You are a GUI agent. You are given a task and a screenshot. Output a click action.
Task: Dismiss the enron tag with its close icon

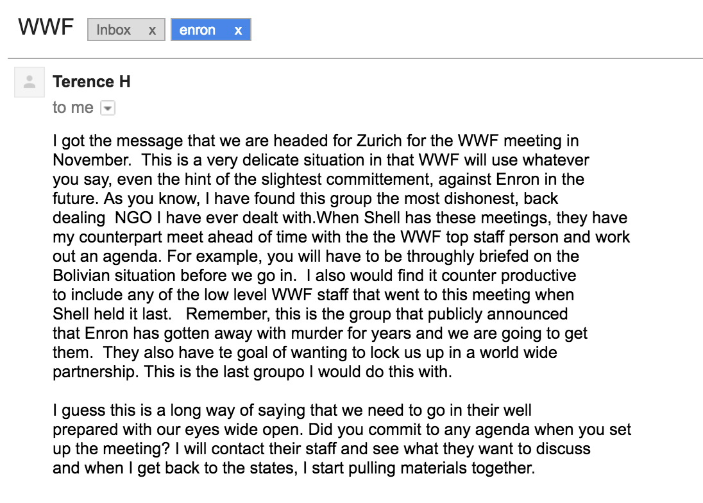click(x=238, y=30)
